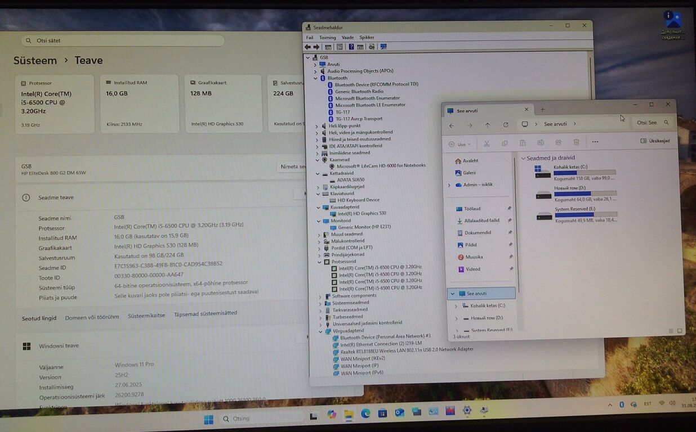Open the Üksikasjad details pane
The image size is (696, 432).
tap(655, 141)
